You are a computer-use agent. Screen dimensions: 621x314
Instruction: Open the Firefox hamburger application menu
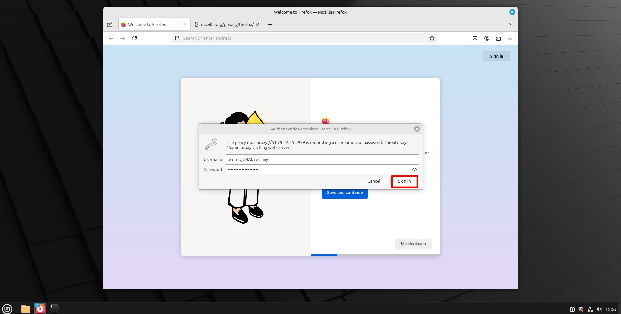[510, 38]
